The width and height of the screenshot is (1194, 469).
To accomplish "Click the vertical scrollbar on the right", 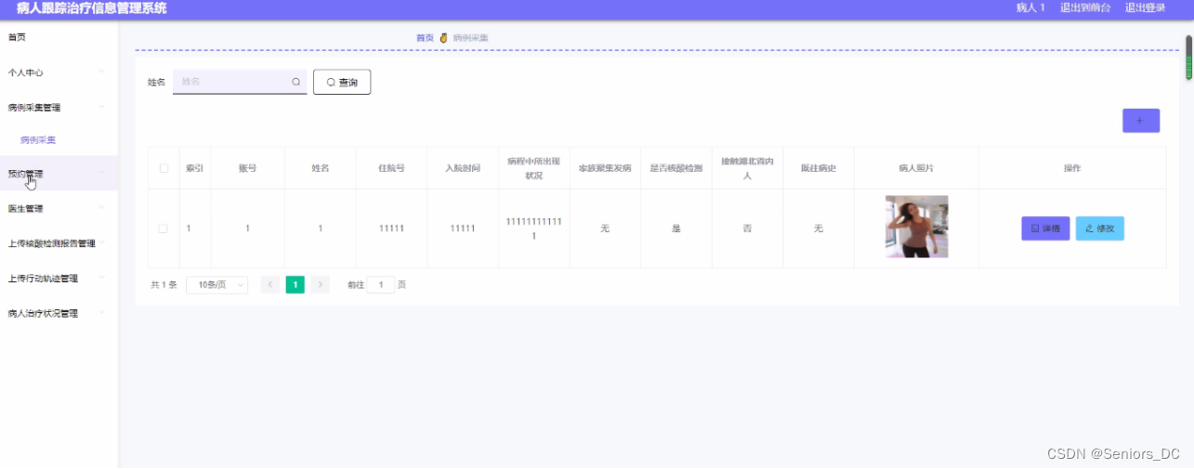I will (x=1188, y=59).
